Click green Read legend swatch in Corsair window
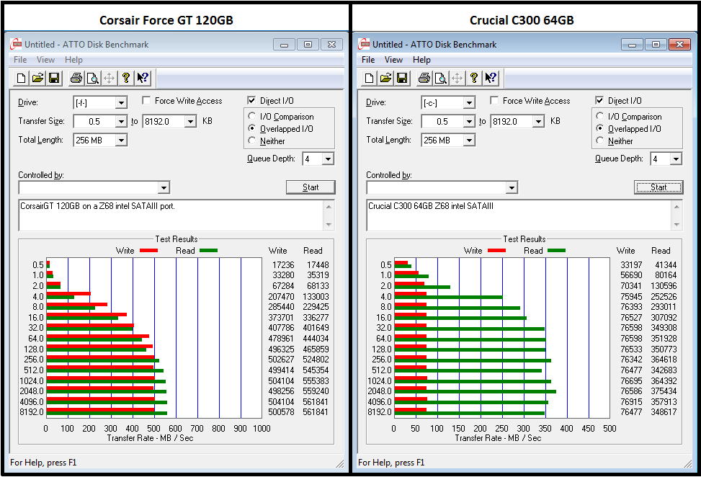This screenshot has height=477, width=701. click(x=208, y=250)
